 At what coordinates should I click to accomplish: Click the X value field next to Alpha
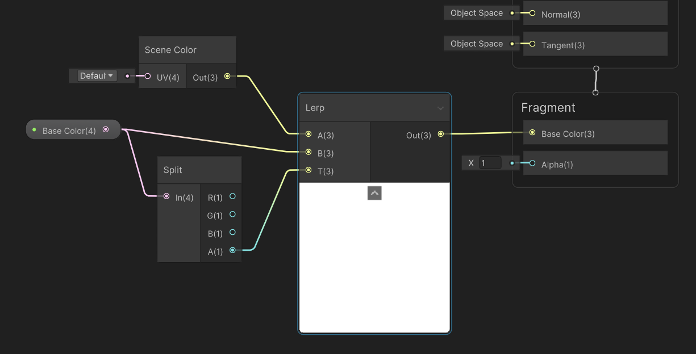[x=490, y=163]
